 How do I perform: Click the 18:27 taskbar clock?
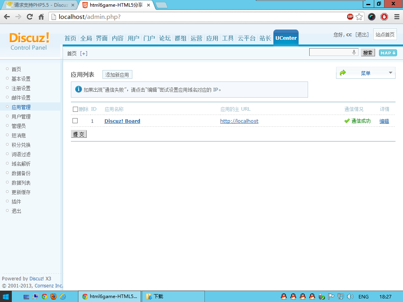click(385, 296)
